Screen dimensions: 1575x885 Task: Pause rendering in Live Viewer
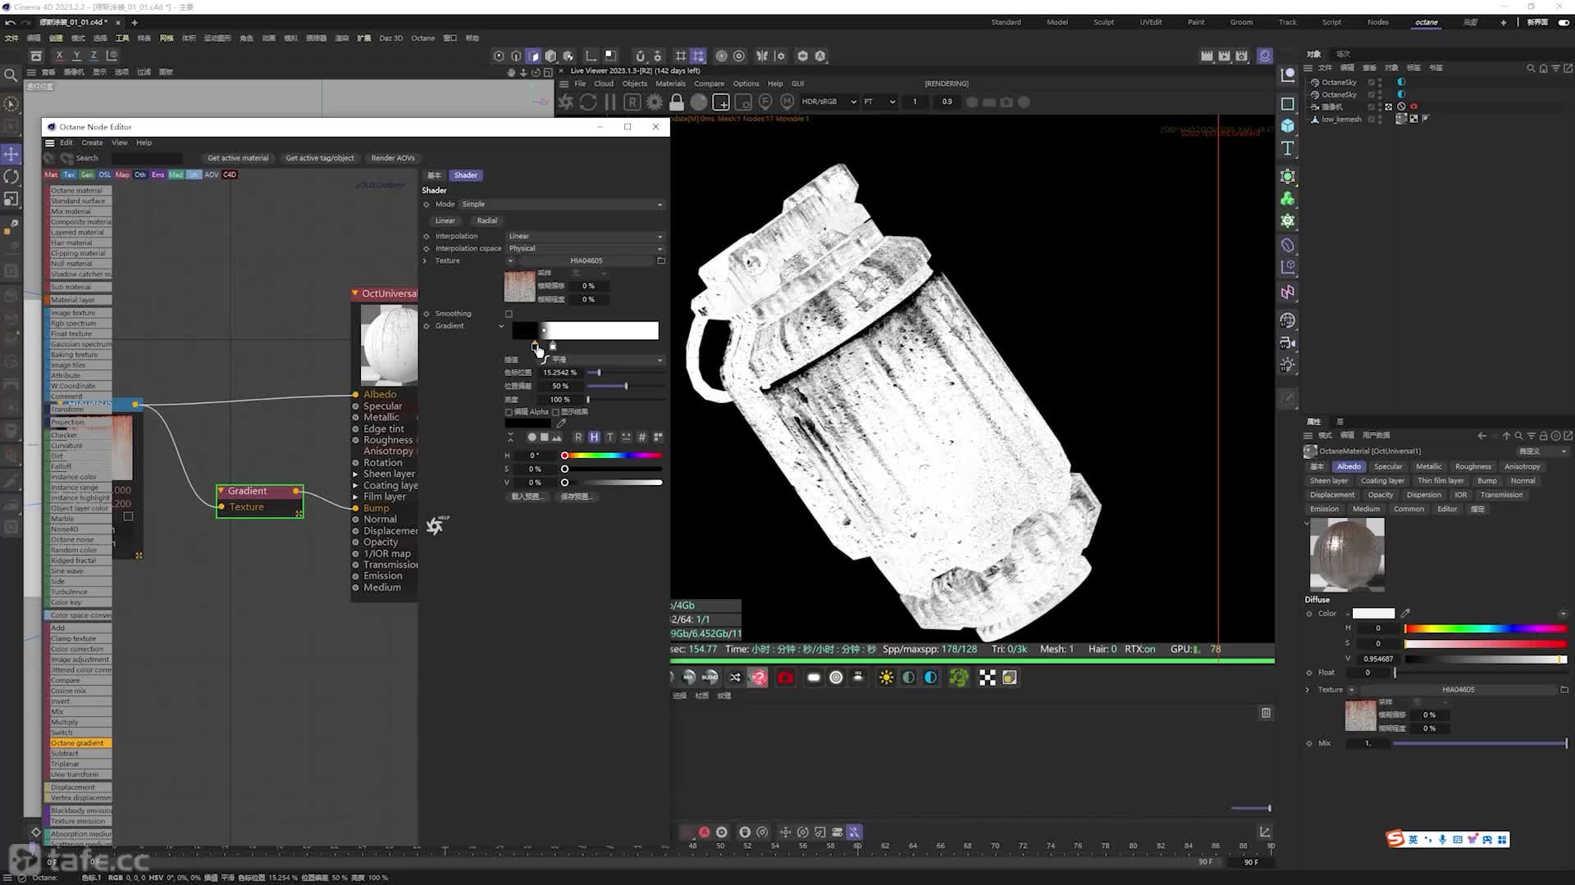coord(609,102)
